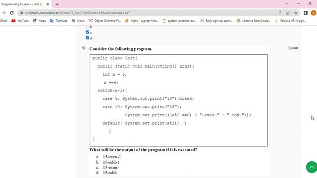Click the 'a +=6;' code line
The height and width of the screenshot is (178, 317).
pos(111,83)
